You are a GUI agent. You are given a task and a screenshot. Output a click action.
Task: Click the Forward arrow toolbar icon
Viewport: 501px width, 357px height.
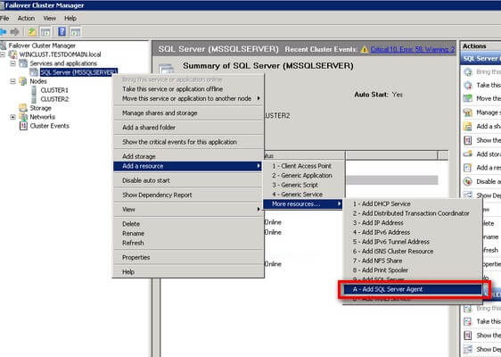[x=14, y=31]
